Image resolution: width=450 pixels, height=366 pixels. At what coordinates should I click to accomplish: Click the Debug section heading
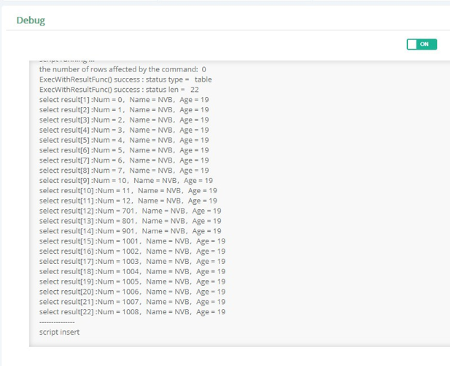coord(31,20)
